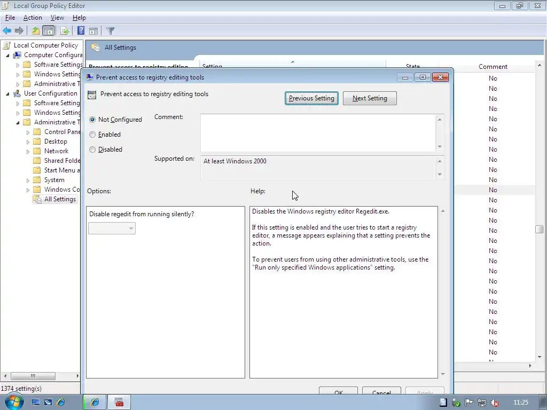The width and height of the screenshot is (547, 410).
Task: Expand Windows Settings under Computer Configuration
Action: pyautogui.click(x=18, y=75)
